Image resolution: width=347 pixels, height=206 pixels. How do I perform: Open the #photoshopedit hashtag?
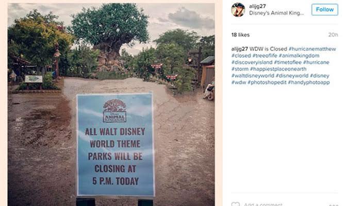pos(267,82)
